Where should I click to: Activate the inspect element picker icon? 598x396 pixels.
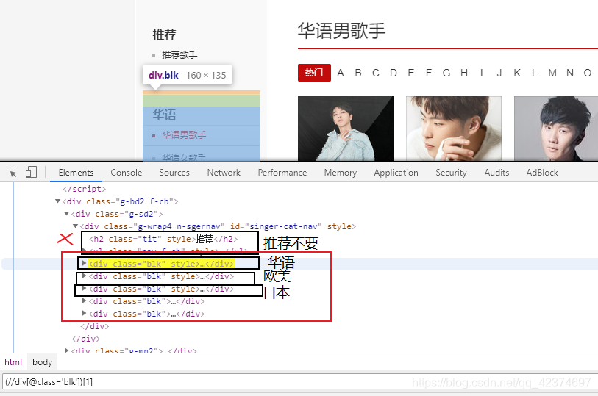click(12, 173)
